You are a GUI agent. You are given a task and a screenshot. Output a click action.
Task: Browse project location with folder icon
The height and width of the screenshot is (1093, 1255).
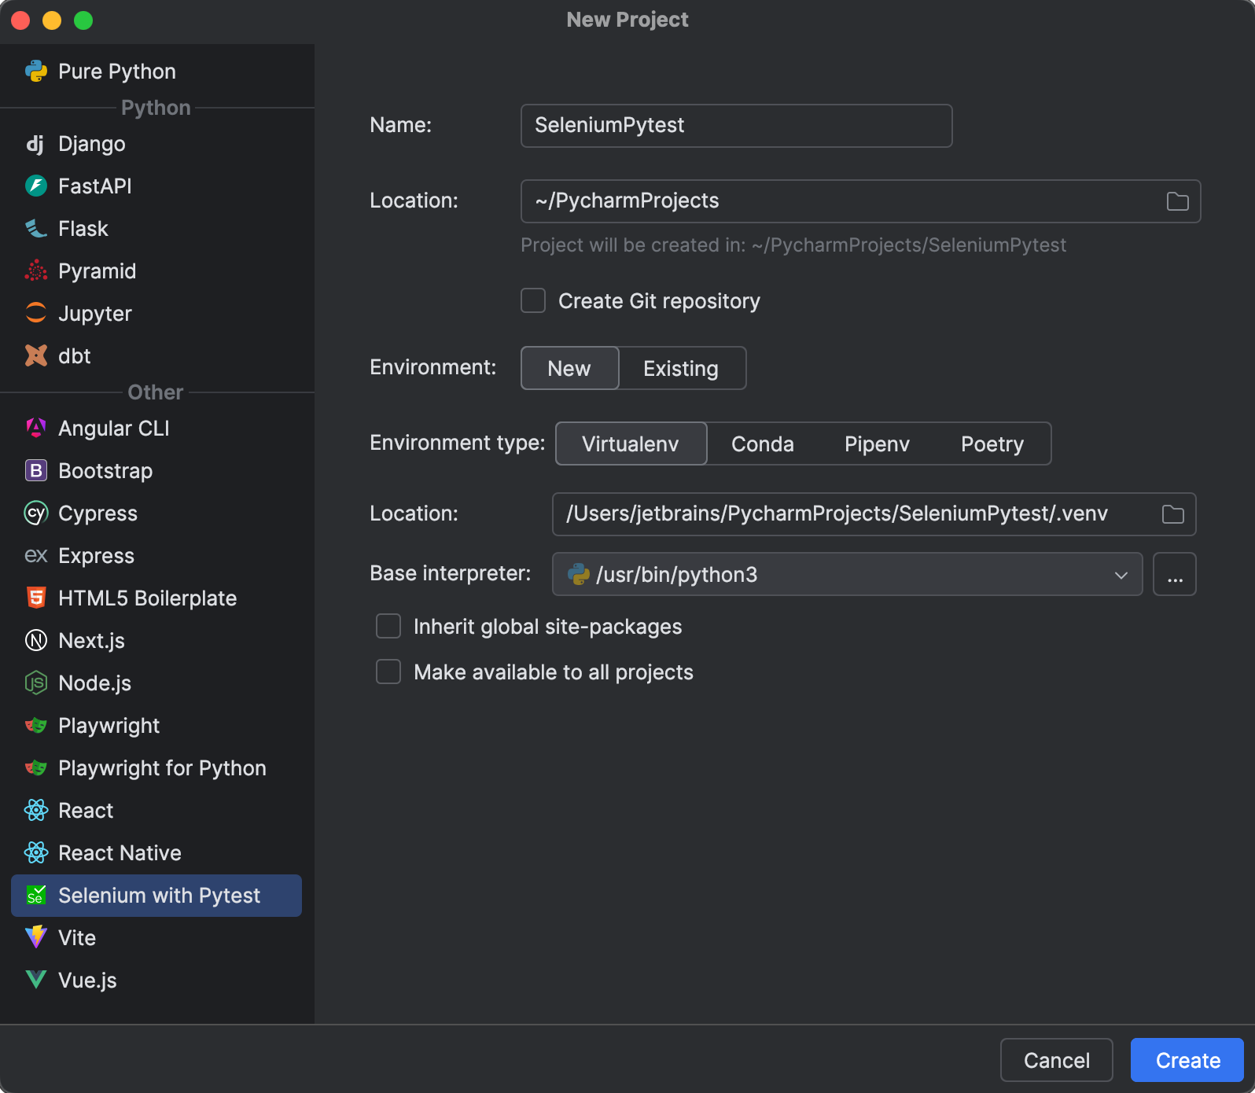click(1177, 201)
